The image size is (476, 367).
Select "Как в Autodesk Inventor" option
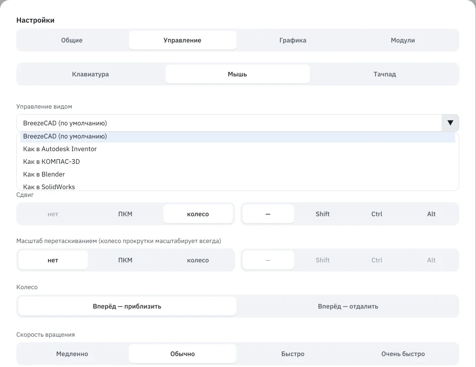(238, 149)
